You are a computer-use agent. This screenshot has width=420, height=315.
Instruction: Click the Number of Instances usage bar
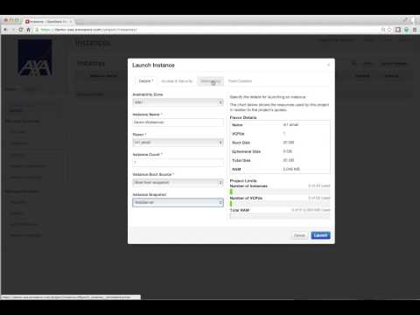click(280, 192)
